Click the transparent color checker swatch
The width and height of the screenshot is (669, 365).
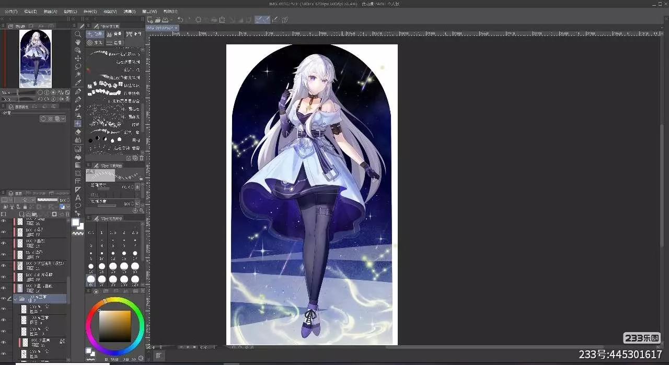click(x=78, y=233)
